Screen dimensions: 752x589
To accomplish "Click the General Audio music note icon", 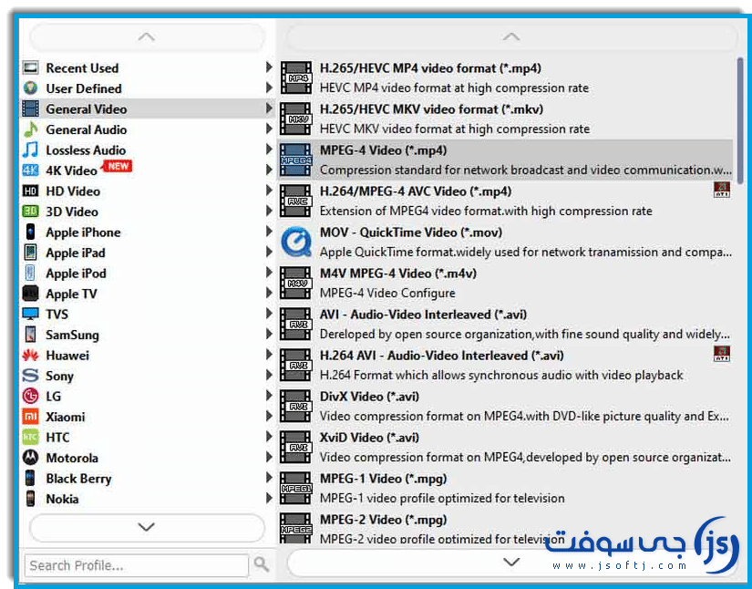I will click(x=30, y=129).
